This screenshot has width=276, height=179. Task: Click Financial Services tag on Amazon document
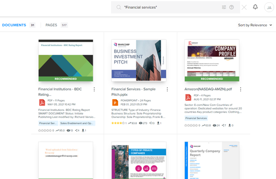tap(196, 118)
